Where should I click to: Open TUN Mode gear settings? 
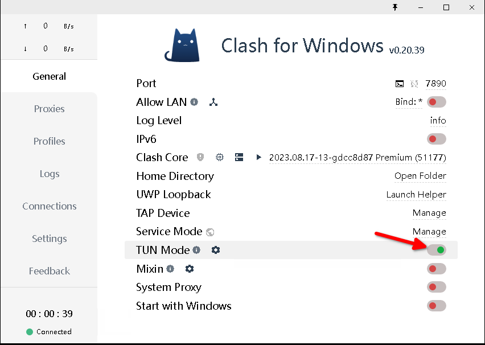216,250
